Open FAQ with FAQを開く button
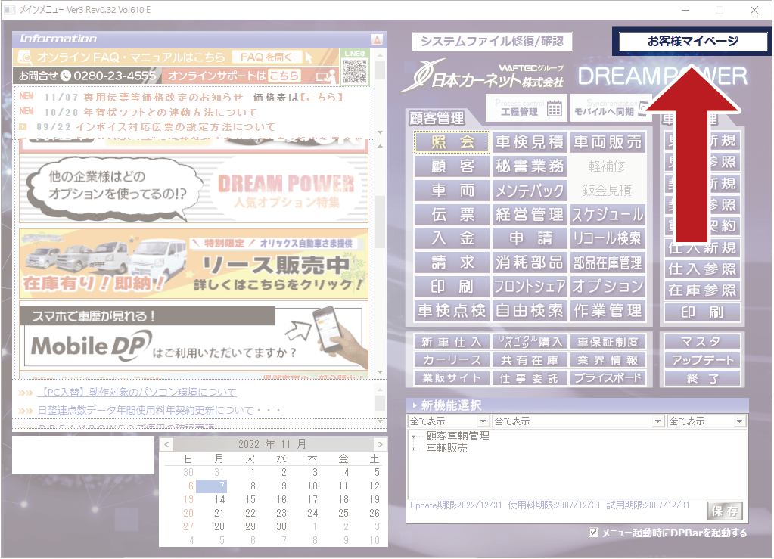Screen dimensions: 774x559 tap(266, 57)
